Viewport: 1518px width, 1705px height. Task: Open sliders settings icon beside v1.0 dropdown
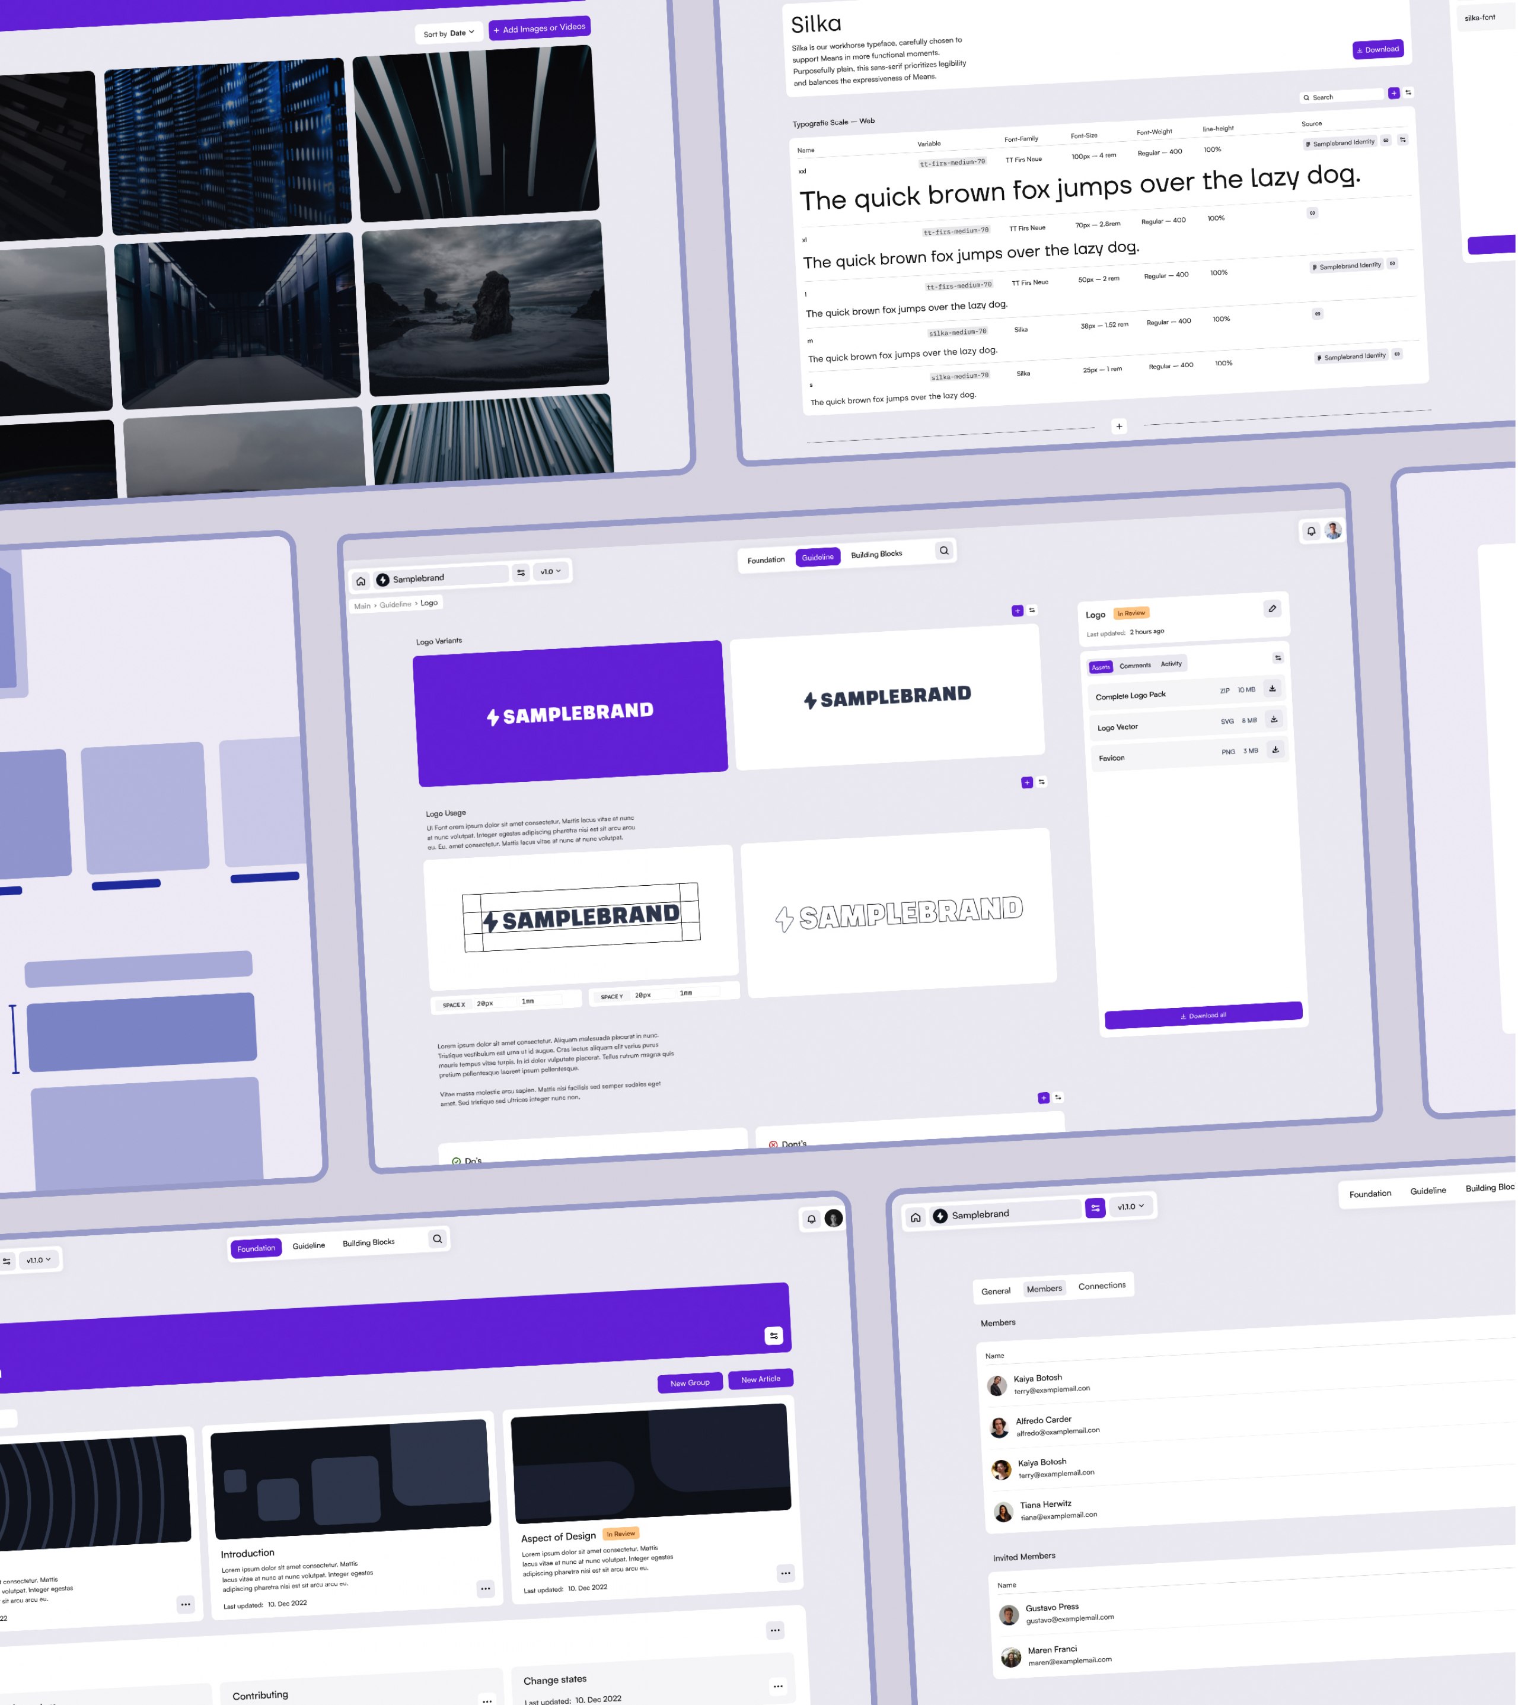[521, 573]
